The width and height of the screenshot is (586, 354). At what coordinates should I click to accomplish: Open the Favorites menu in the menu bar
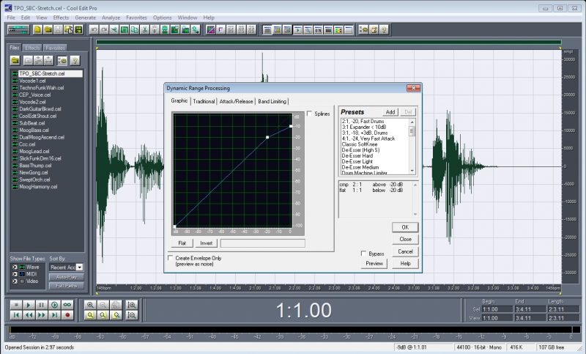pos(136,18)
